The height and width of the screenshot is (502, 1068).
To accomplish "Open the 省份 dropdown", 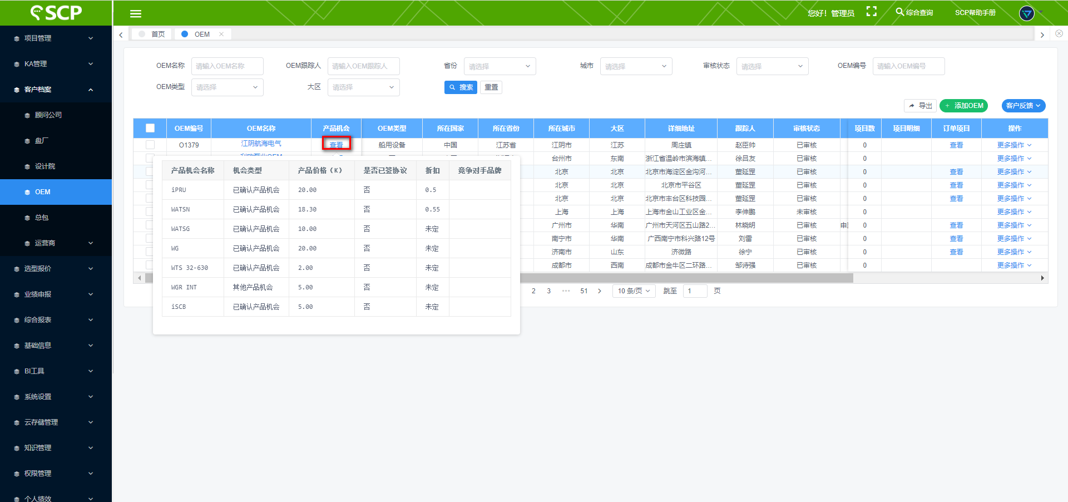I will click(500, 66).
